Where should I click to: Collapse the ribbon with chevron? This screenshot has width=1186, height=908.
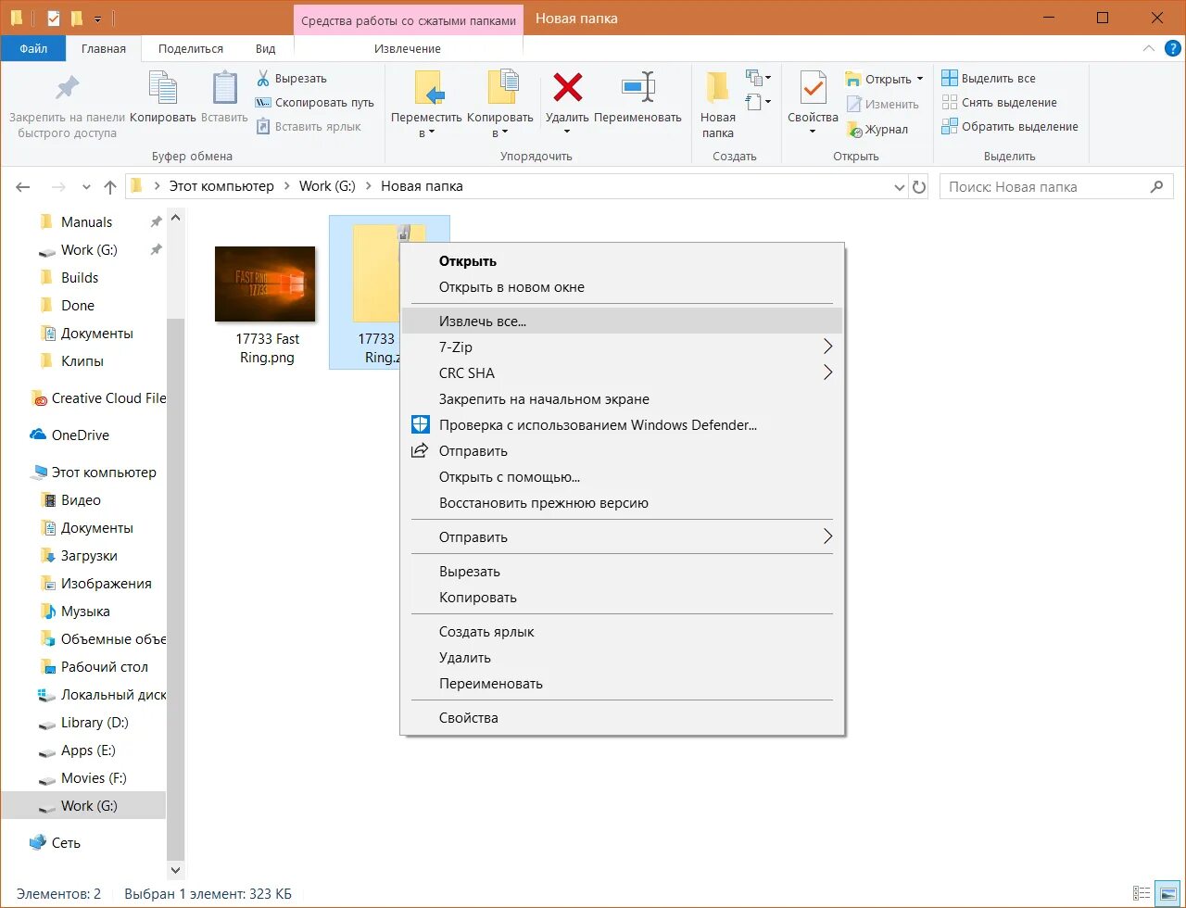coord(1149,48)
